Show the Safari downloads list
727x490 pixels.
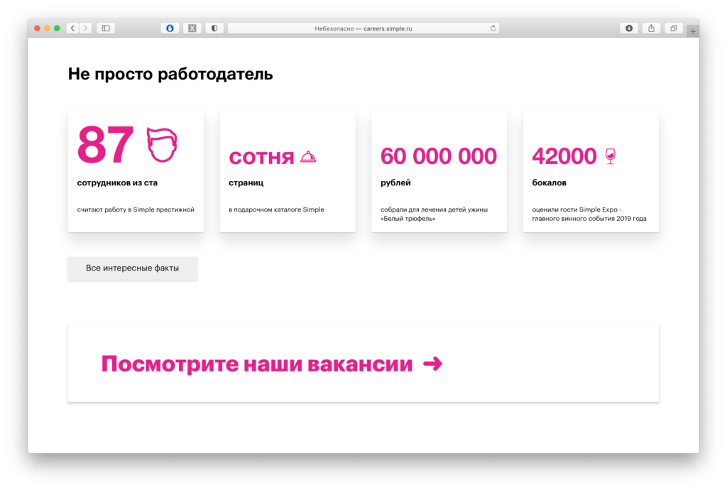pyautogui.click(x=628, y=28)
